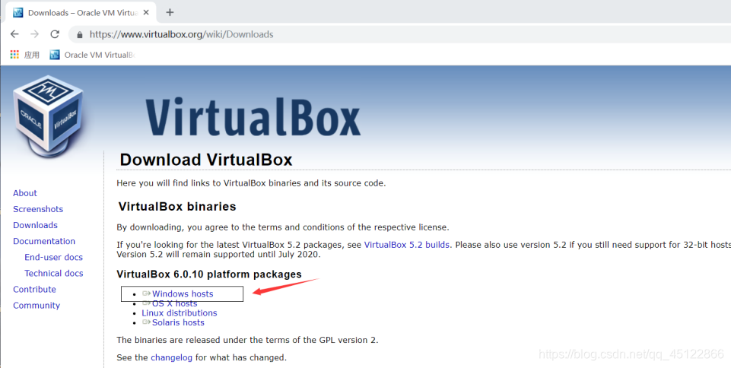
Task: Click the large VirtualBox banner title
Action: coord(253,116)
